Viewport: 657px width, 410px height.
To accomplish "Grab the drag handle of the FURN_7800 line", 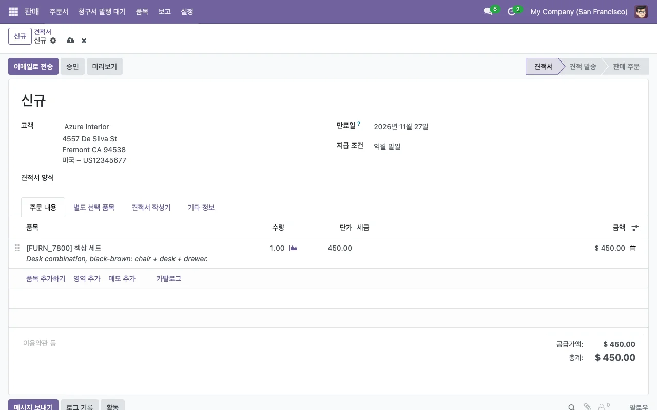I will click(x=17, y=248).
